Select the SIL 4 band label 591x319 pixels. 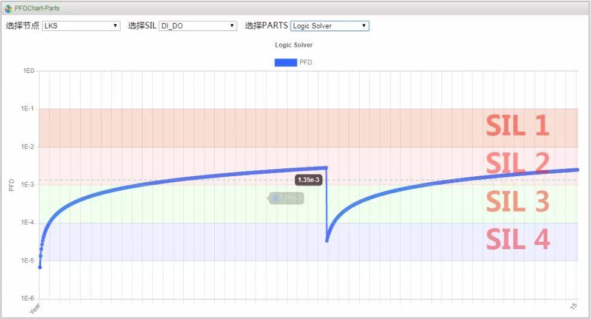[517, 239]
